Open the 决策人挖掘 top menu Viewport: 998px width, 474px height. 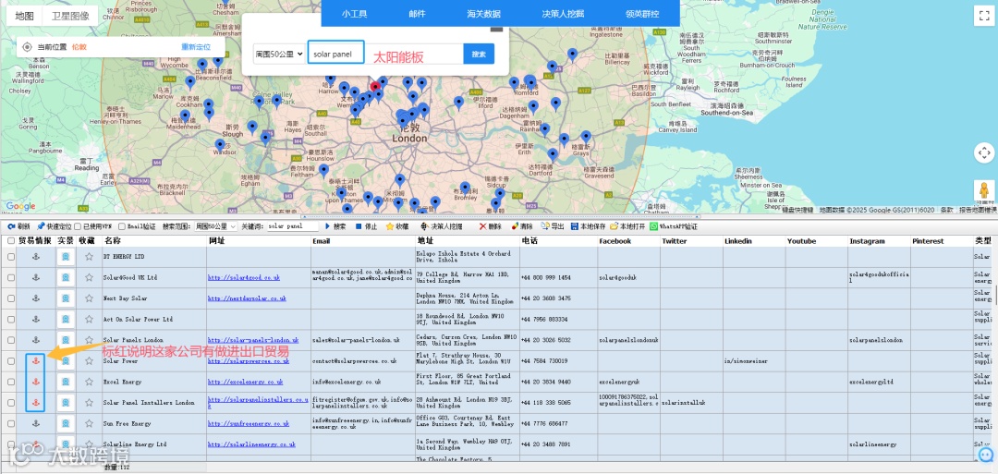(x=563, y=13)
